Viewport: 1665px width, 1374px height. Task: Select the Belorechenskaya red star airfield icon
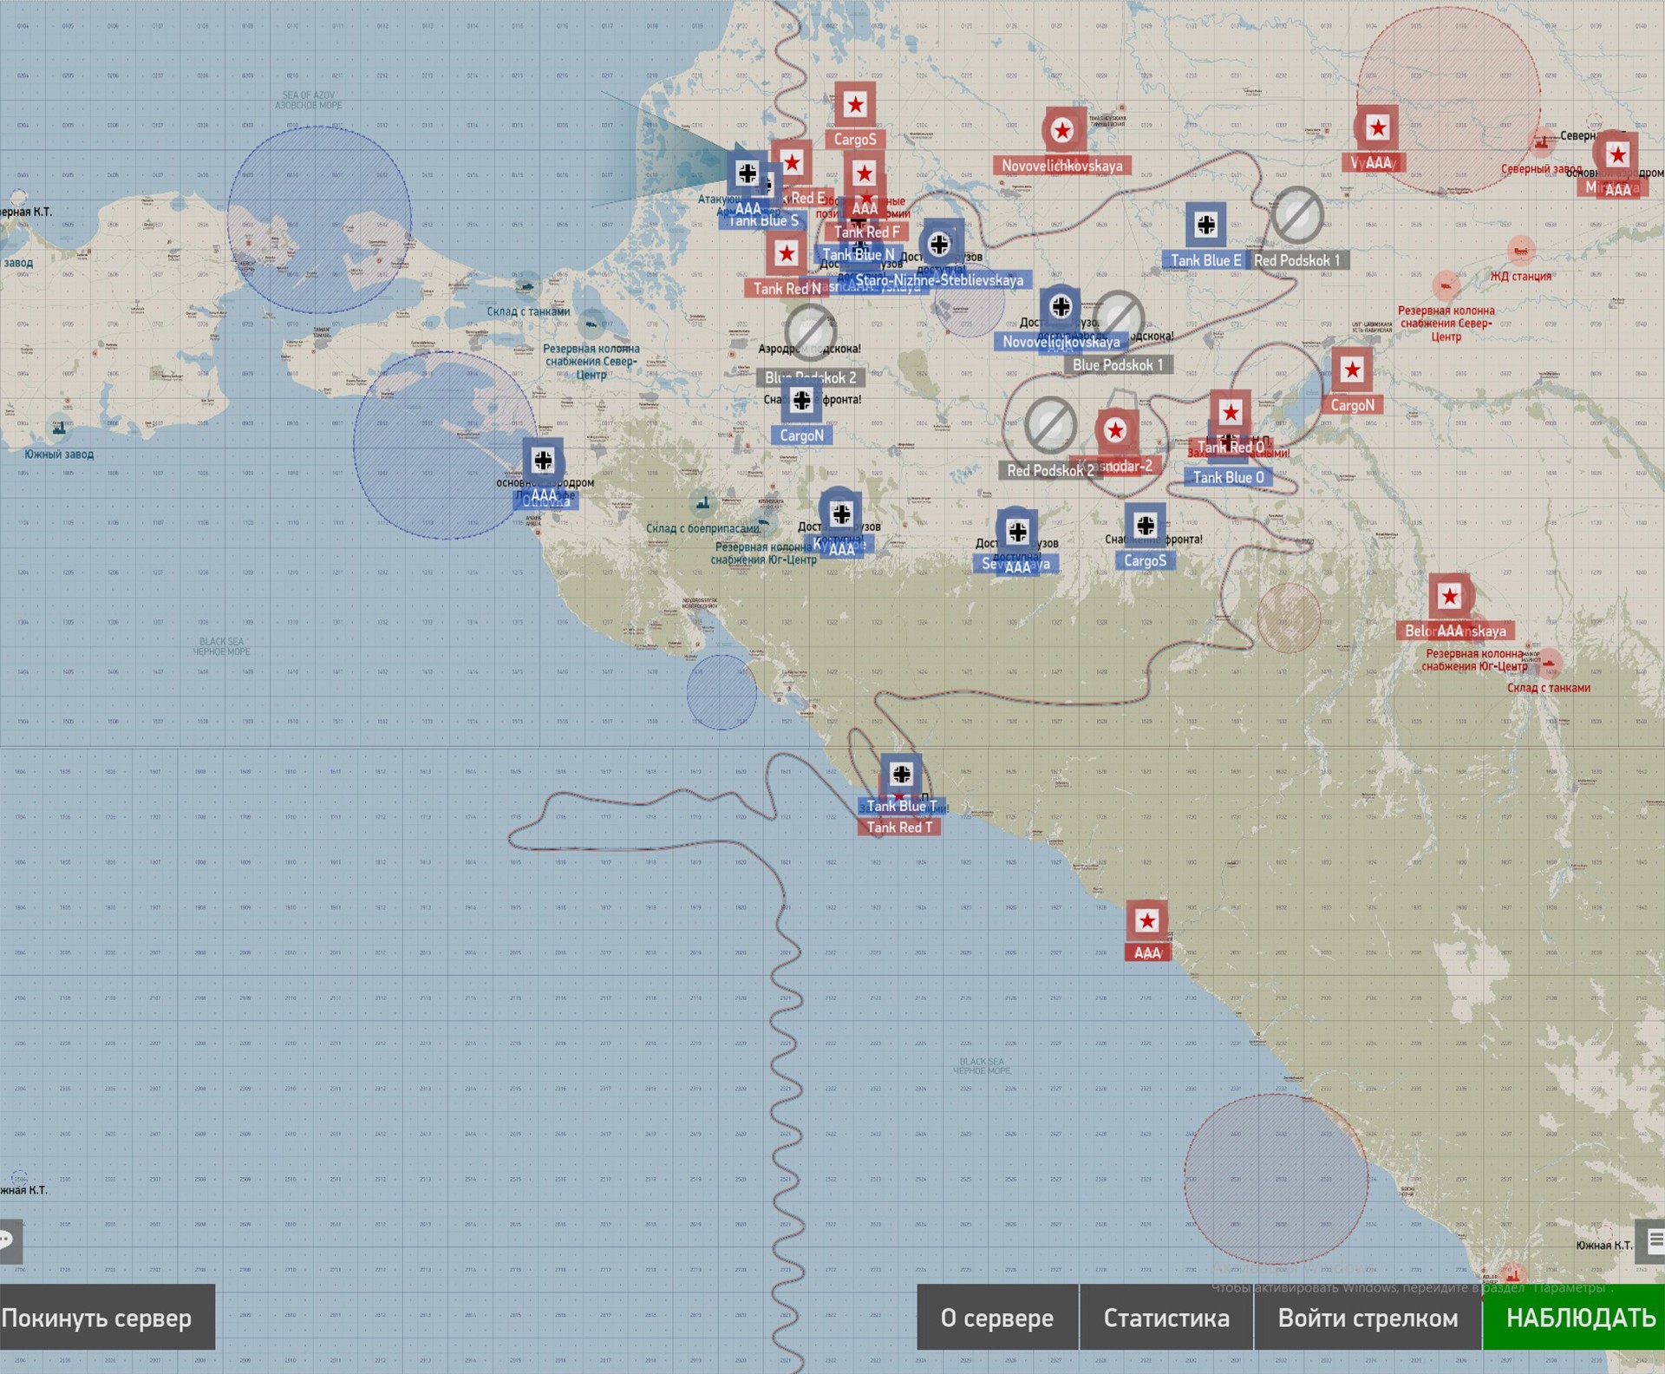1450,596
